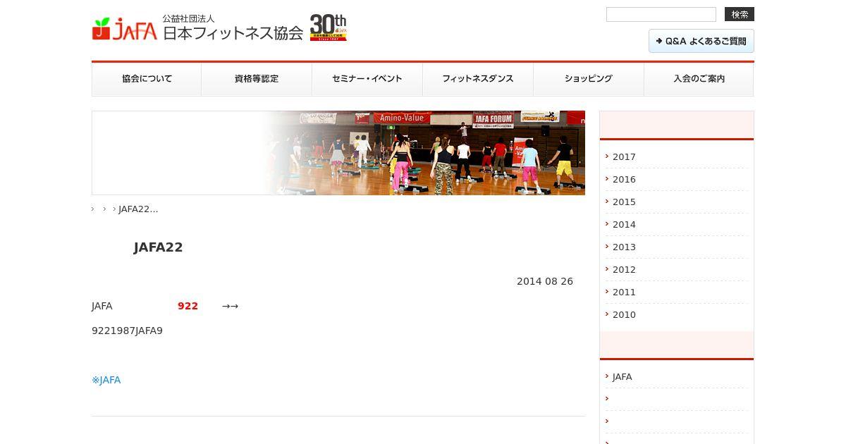Select the 2014 archive link

[x=624, y=225]
